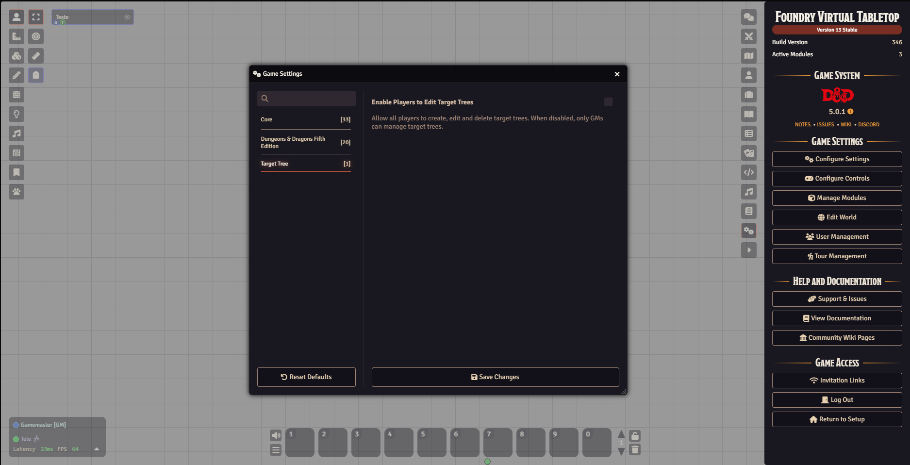Toggle the hotbar lock icon

click(635, 436)
